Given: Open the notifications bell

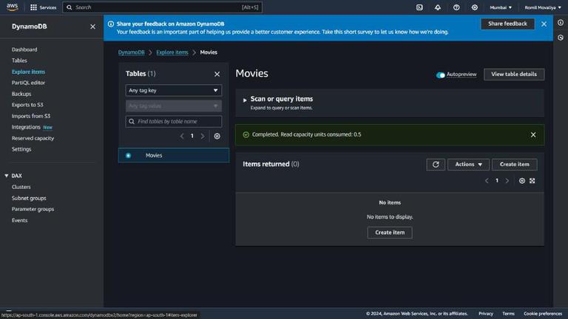Looking at the screenshot, I should (x=438, y=7).
